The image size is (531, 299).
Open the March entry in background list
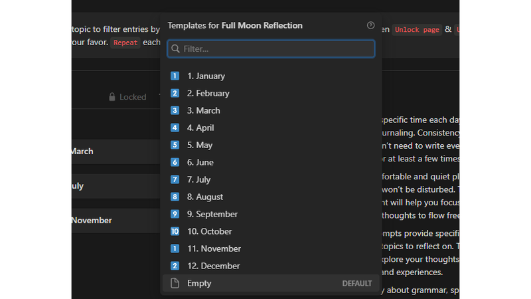[x=115, y=151]
